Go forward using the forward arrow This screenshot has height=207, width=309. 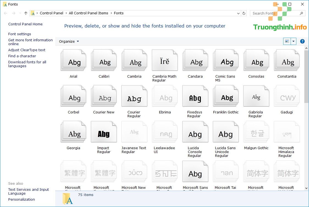(14, 13)
